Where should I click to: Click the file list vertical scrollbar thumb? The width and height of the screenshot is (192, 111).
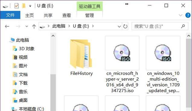pos(189,73)
